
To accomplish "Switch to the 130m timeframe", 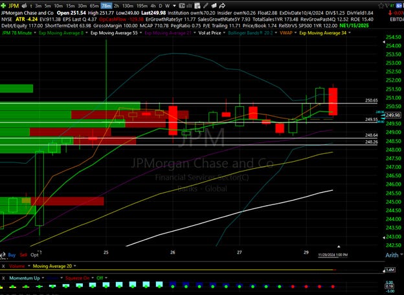I will (128, 6).
